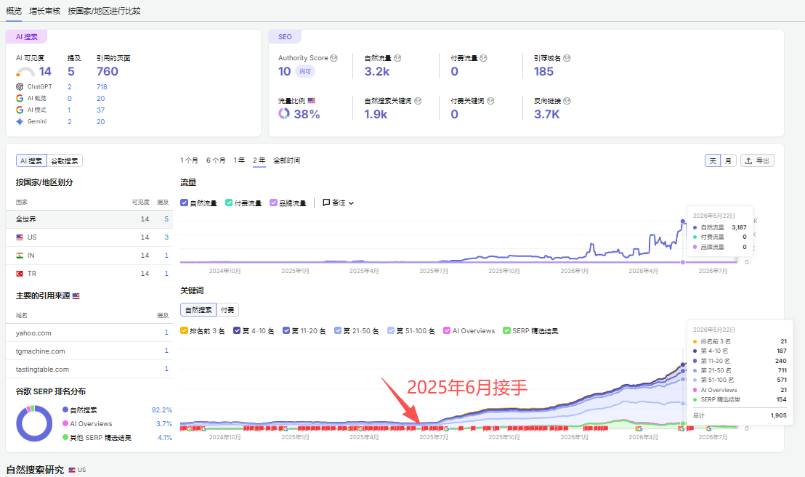Viewport: 805px width, 477px height.
Task: Set time range to 1 个月
Action: (189, 160)
